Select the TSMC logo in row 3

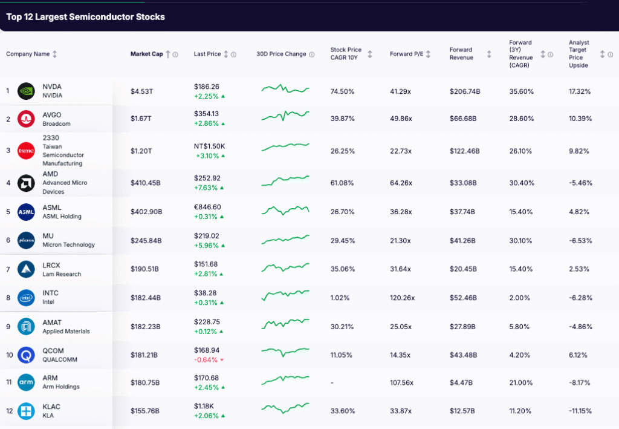[x=25, y=151]
